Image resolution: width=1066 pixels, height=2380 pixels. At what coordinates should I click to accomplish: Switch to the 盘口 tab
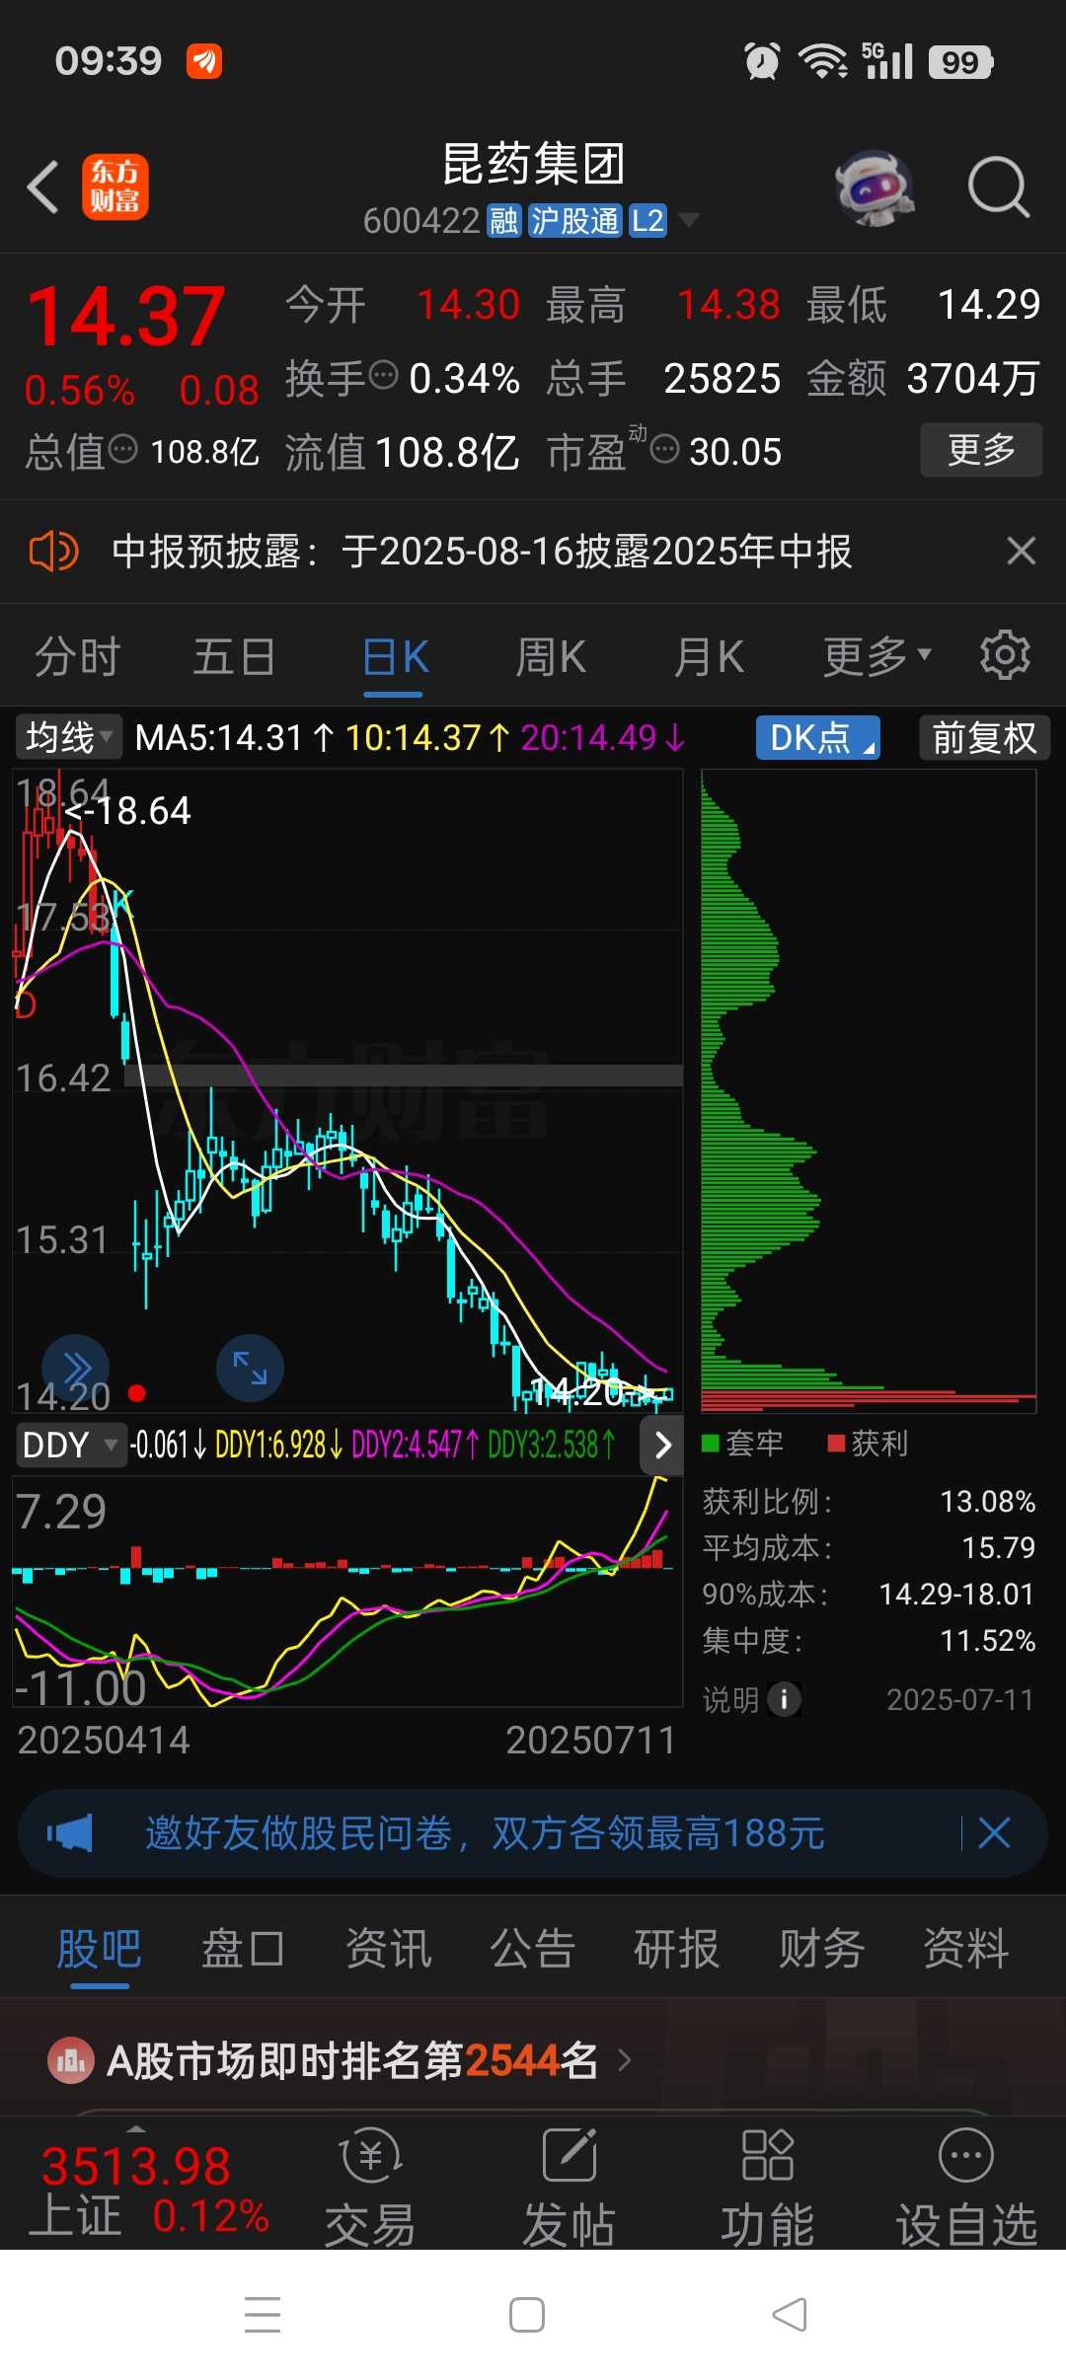click(x=243, y=1949)
